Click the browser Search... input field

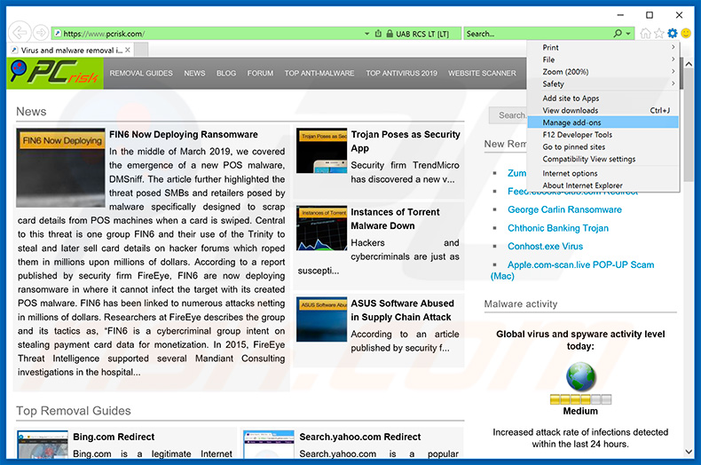click(538, 34)
